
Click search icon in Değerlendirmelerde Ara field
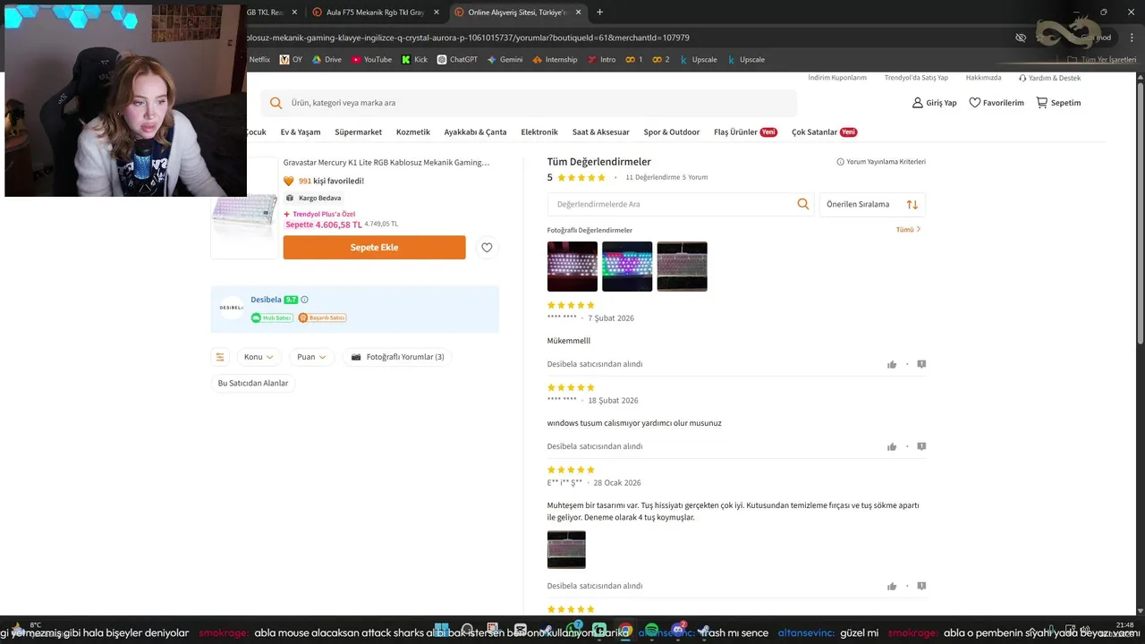point(803,204)
